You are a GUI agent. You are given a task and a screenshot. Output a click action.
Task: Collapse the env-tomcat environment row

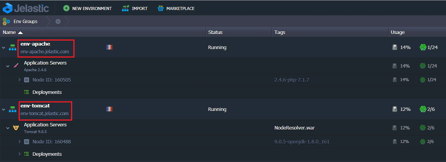point(3,109)
